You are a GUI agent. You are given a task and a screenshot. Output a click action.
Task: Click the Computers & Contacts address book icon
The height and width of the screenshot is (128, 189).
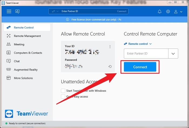pyautogui.click(x=8, y=53)
